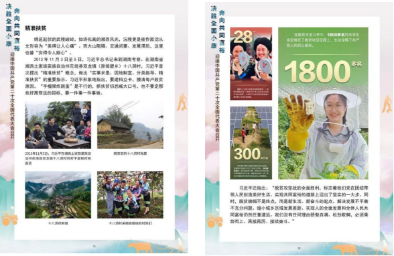Click the large 1800 figure in the green panel
The height and width of the screenshot is (256, 394).
pos(318,72)
